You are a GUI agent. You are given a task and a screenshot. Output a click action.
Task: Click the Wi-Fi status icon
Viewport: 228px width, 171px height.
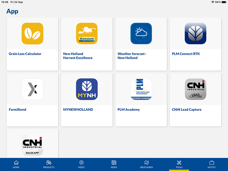pyautogui.click(x=213, y=2)
